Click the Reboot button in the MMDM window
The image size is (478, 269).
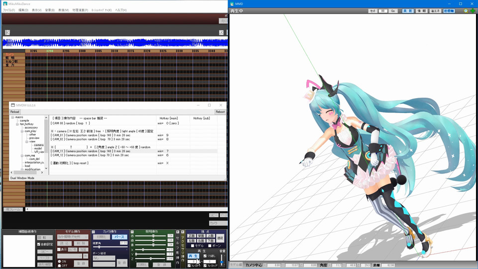pos(220,112)
